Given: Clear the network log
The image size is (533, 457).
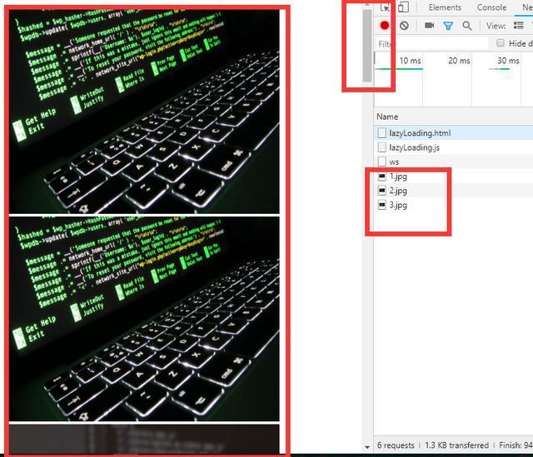Looking at the screenshot, I should click(404, 26).
